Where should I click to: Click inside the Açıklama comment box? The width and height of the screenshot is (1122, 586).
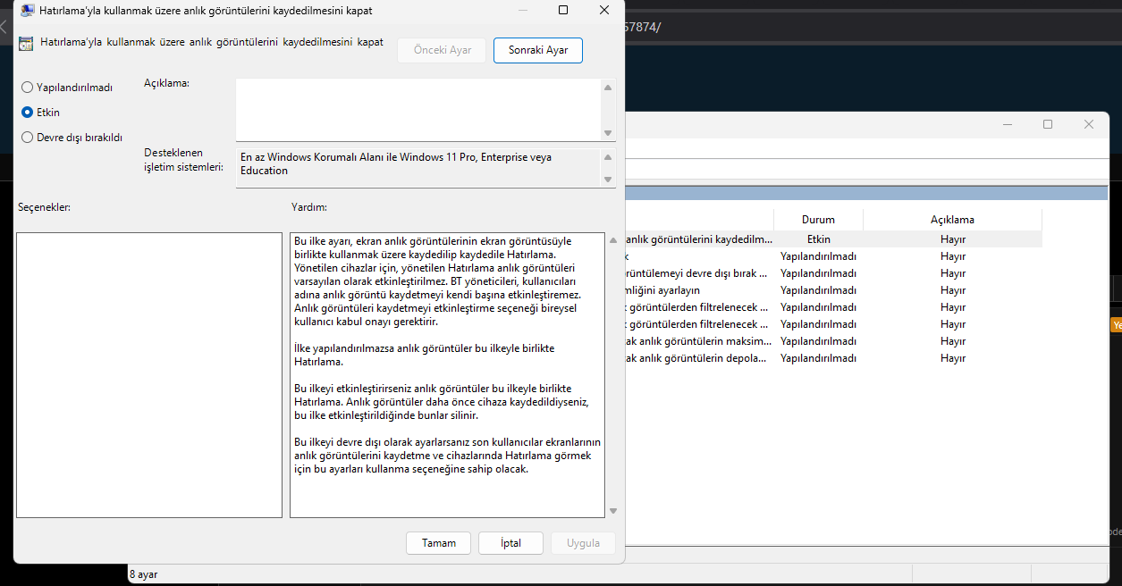pos(418,109)
